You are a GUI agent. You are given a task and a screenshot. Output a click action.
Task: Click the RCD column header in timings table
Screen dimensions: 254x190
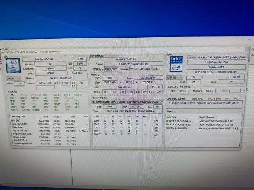[x=113, y=117]
